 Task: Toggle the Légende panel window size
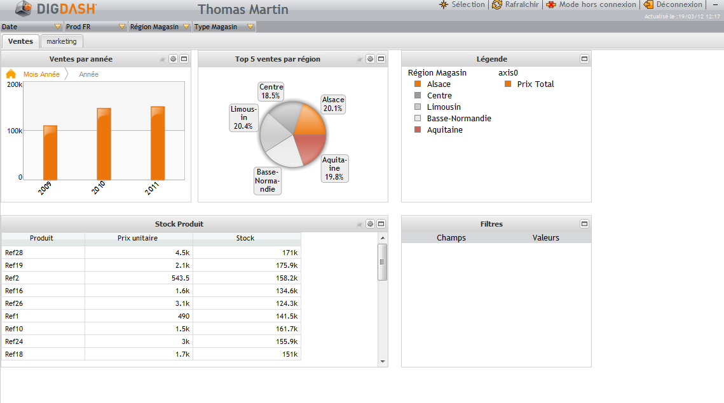coord(584,59)
